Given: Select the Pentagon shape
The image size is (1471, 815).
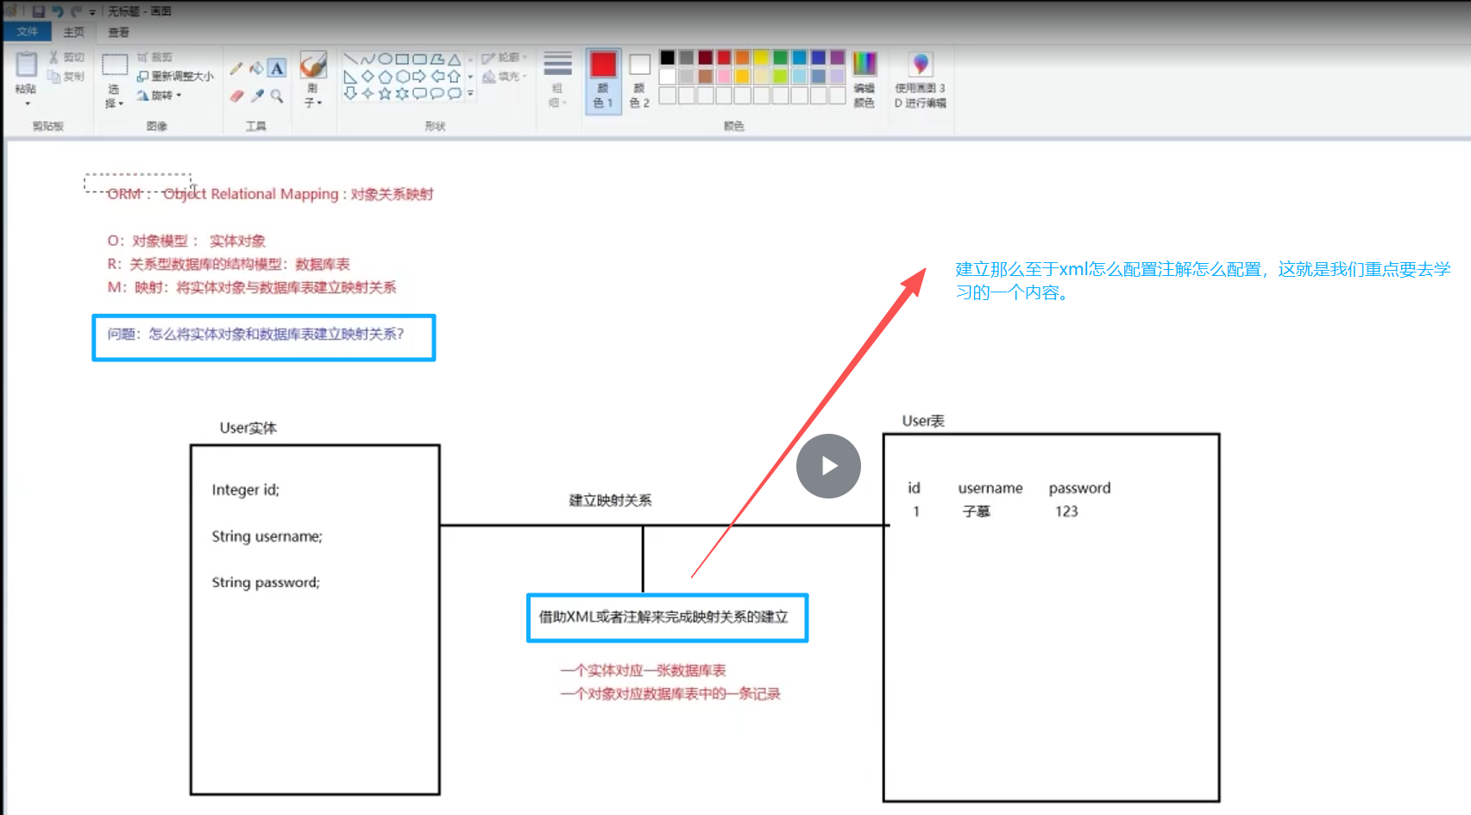Looking at the screenshot, I should tap(386, 77).
